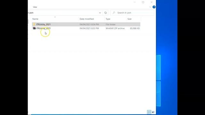Refresh the itr json folder

pos(105,13)
